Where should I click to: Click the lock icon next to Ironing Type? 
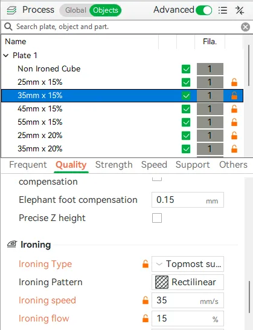click(x=146, y=264)
